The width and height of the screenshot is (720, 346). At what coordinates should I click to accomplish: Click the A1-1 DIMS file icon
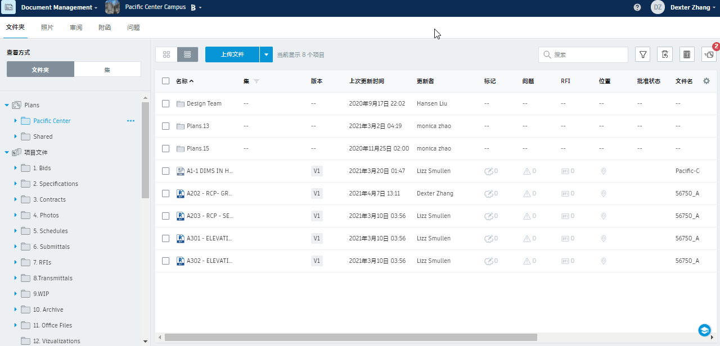181,171
